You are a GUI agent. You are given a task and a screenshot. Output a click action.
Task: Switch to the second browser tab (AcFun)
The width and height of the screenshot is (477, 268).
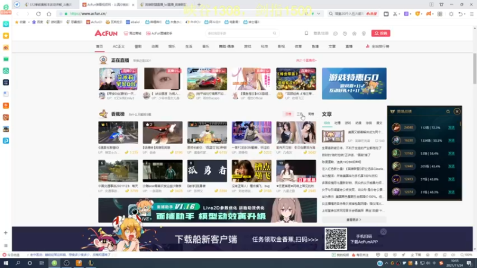tap(108, 5)
